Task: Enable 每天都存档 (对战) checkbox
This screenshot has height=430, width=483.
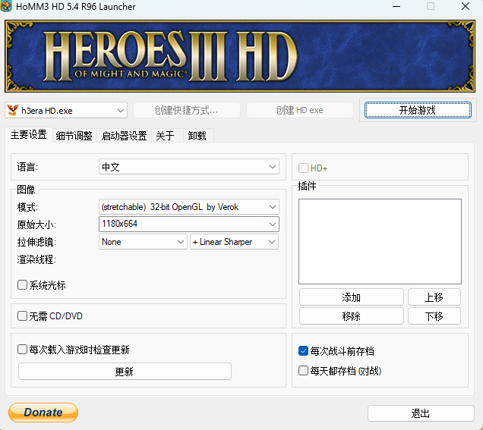Action: coord(304,371)
